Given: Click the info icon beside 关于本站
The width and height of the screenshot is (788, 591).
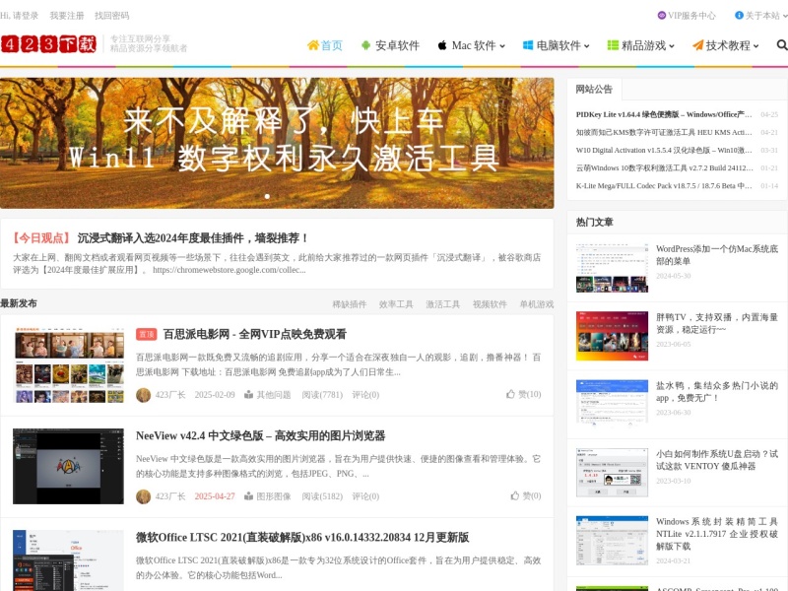Looking at the screenshot, I should [739, 16].
